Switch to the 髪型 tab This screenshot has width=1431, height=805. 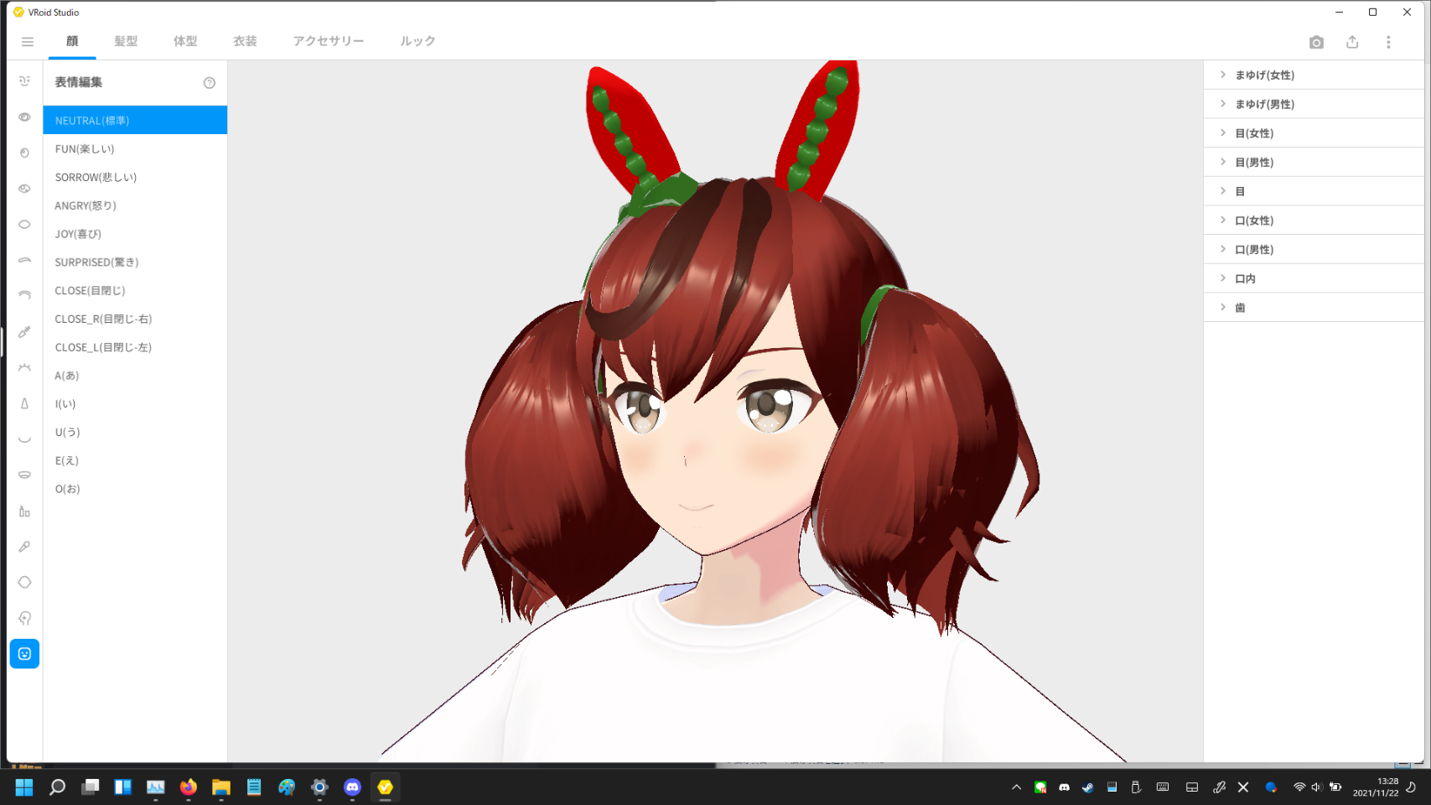click(126, 41)
